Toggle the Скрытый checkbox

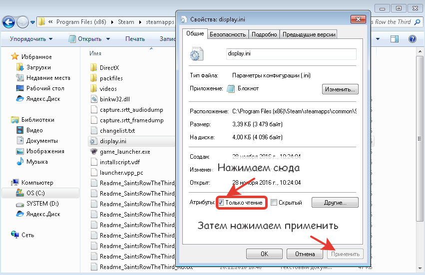point(274,203)
